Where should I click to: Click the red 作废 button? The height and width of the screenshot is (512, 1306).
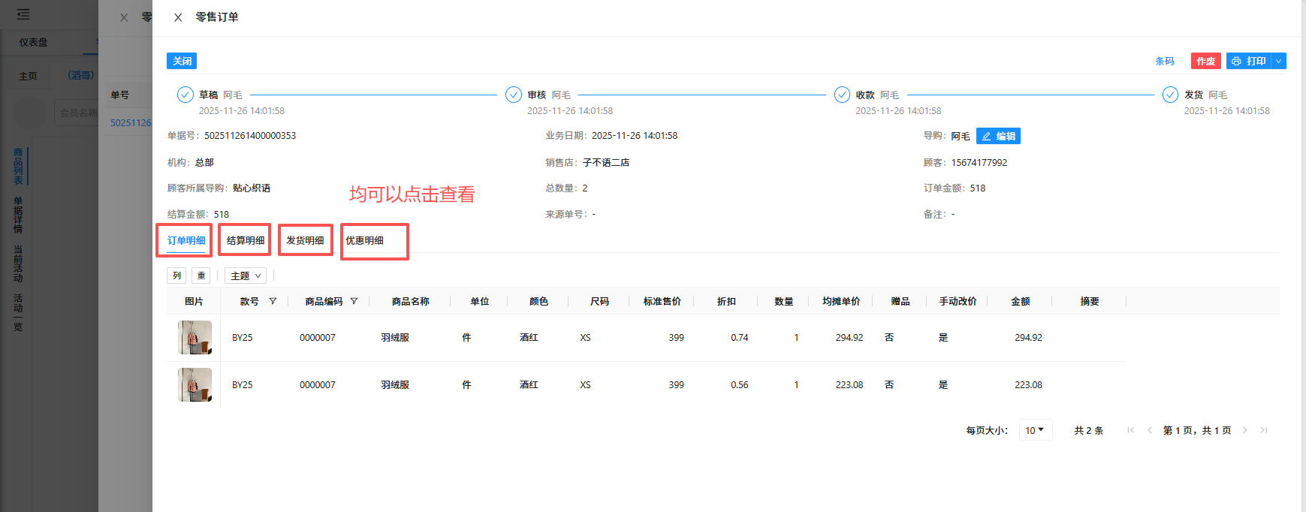(1206, 61)
